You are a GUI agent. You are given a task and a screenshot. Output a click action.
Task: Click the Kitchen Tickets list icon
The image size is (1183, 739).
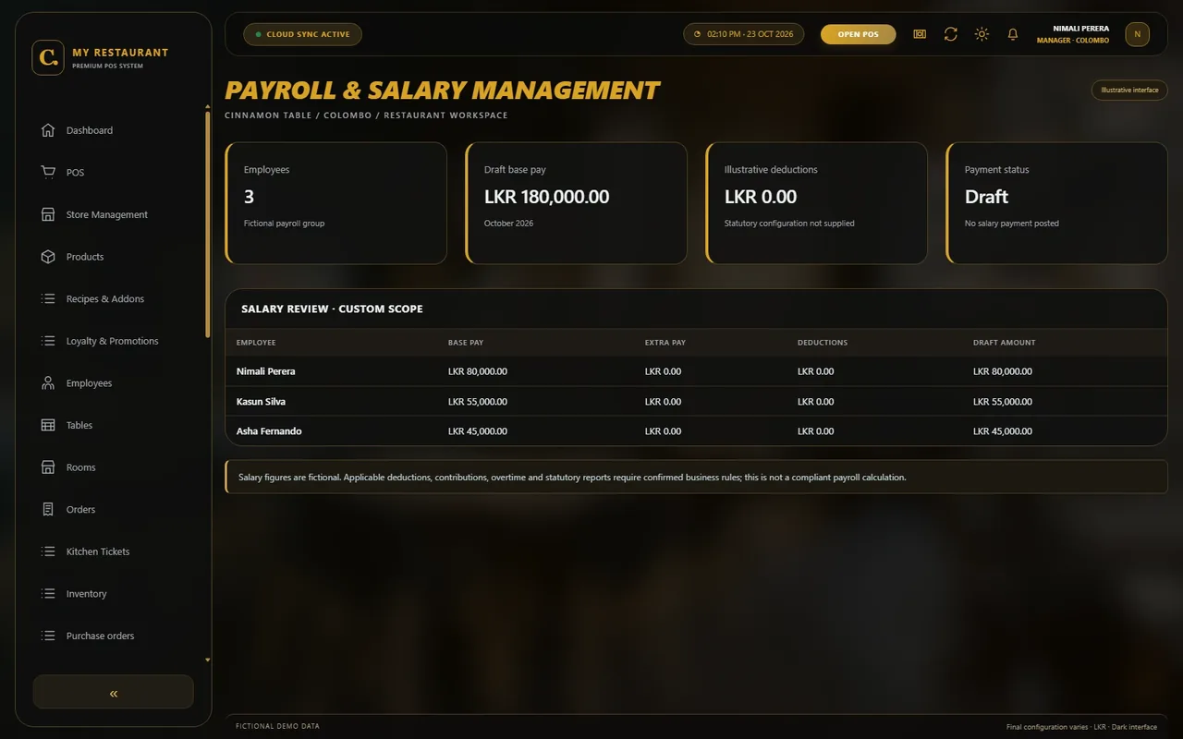click(x=48, y=551)
